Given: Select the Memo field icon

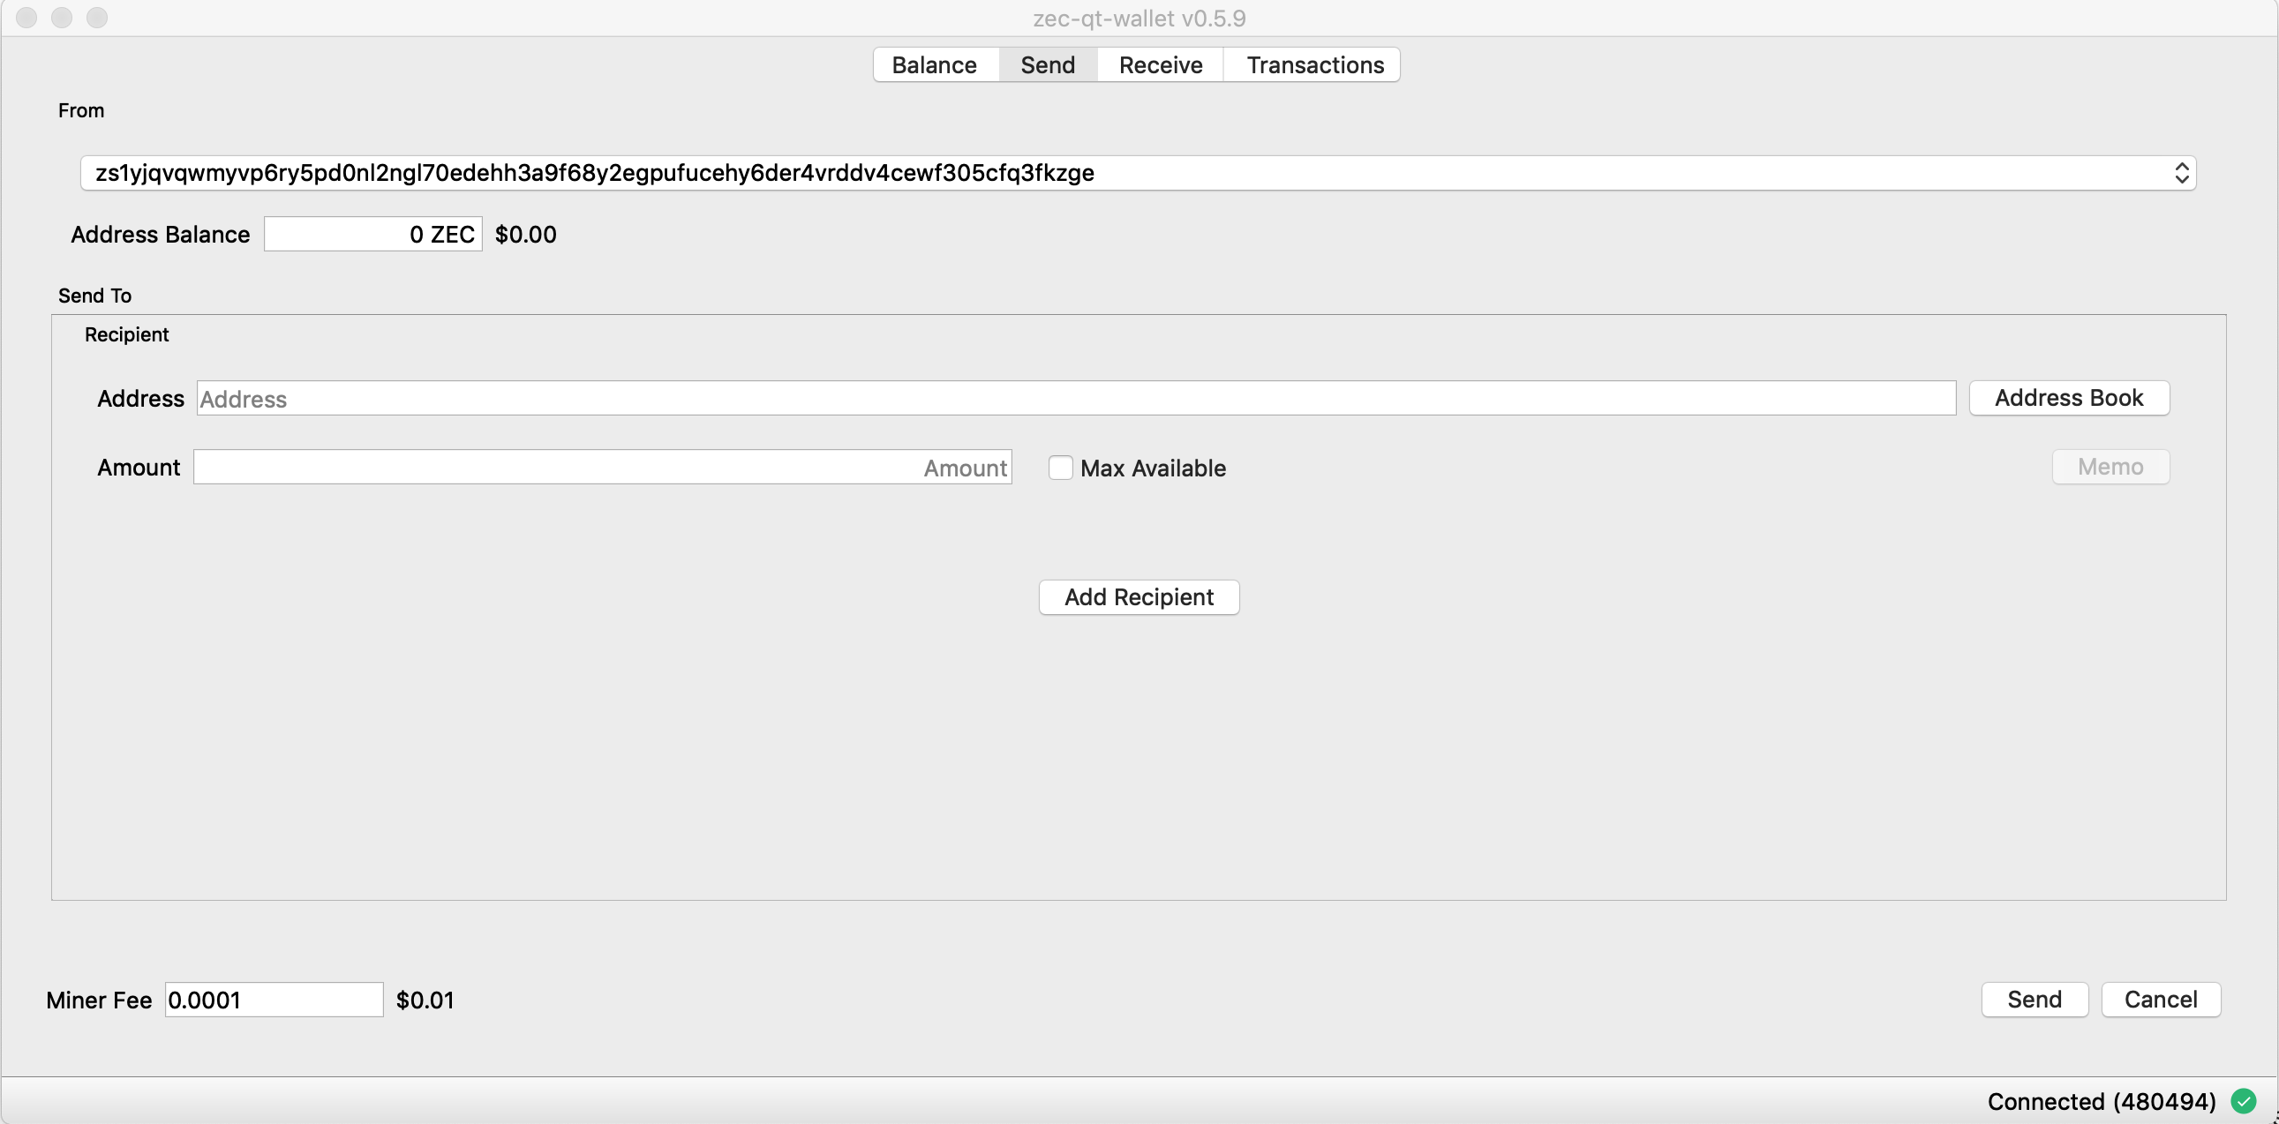Looking at the screenshot, I should [x=2110, y=466].
